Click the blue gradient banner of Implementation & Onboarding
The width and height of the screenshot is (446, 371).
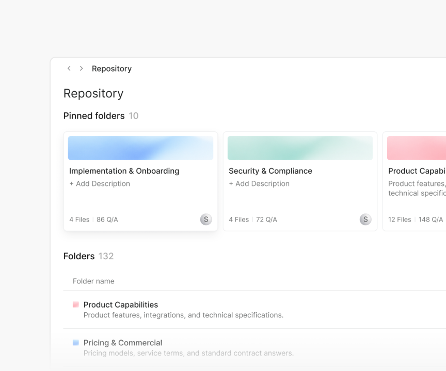click(x=140, y=148)
